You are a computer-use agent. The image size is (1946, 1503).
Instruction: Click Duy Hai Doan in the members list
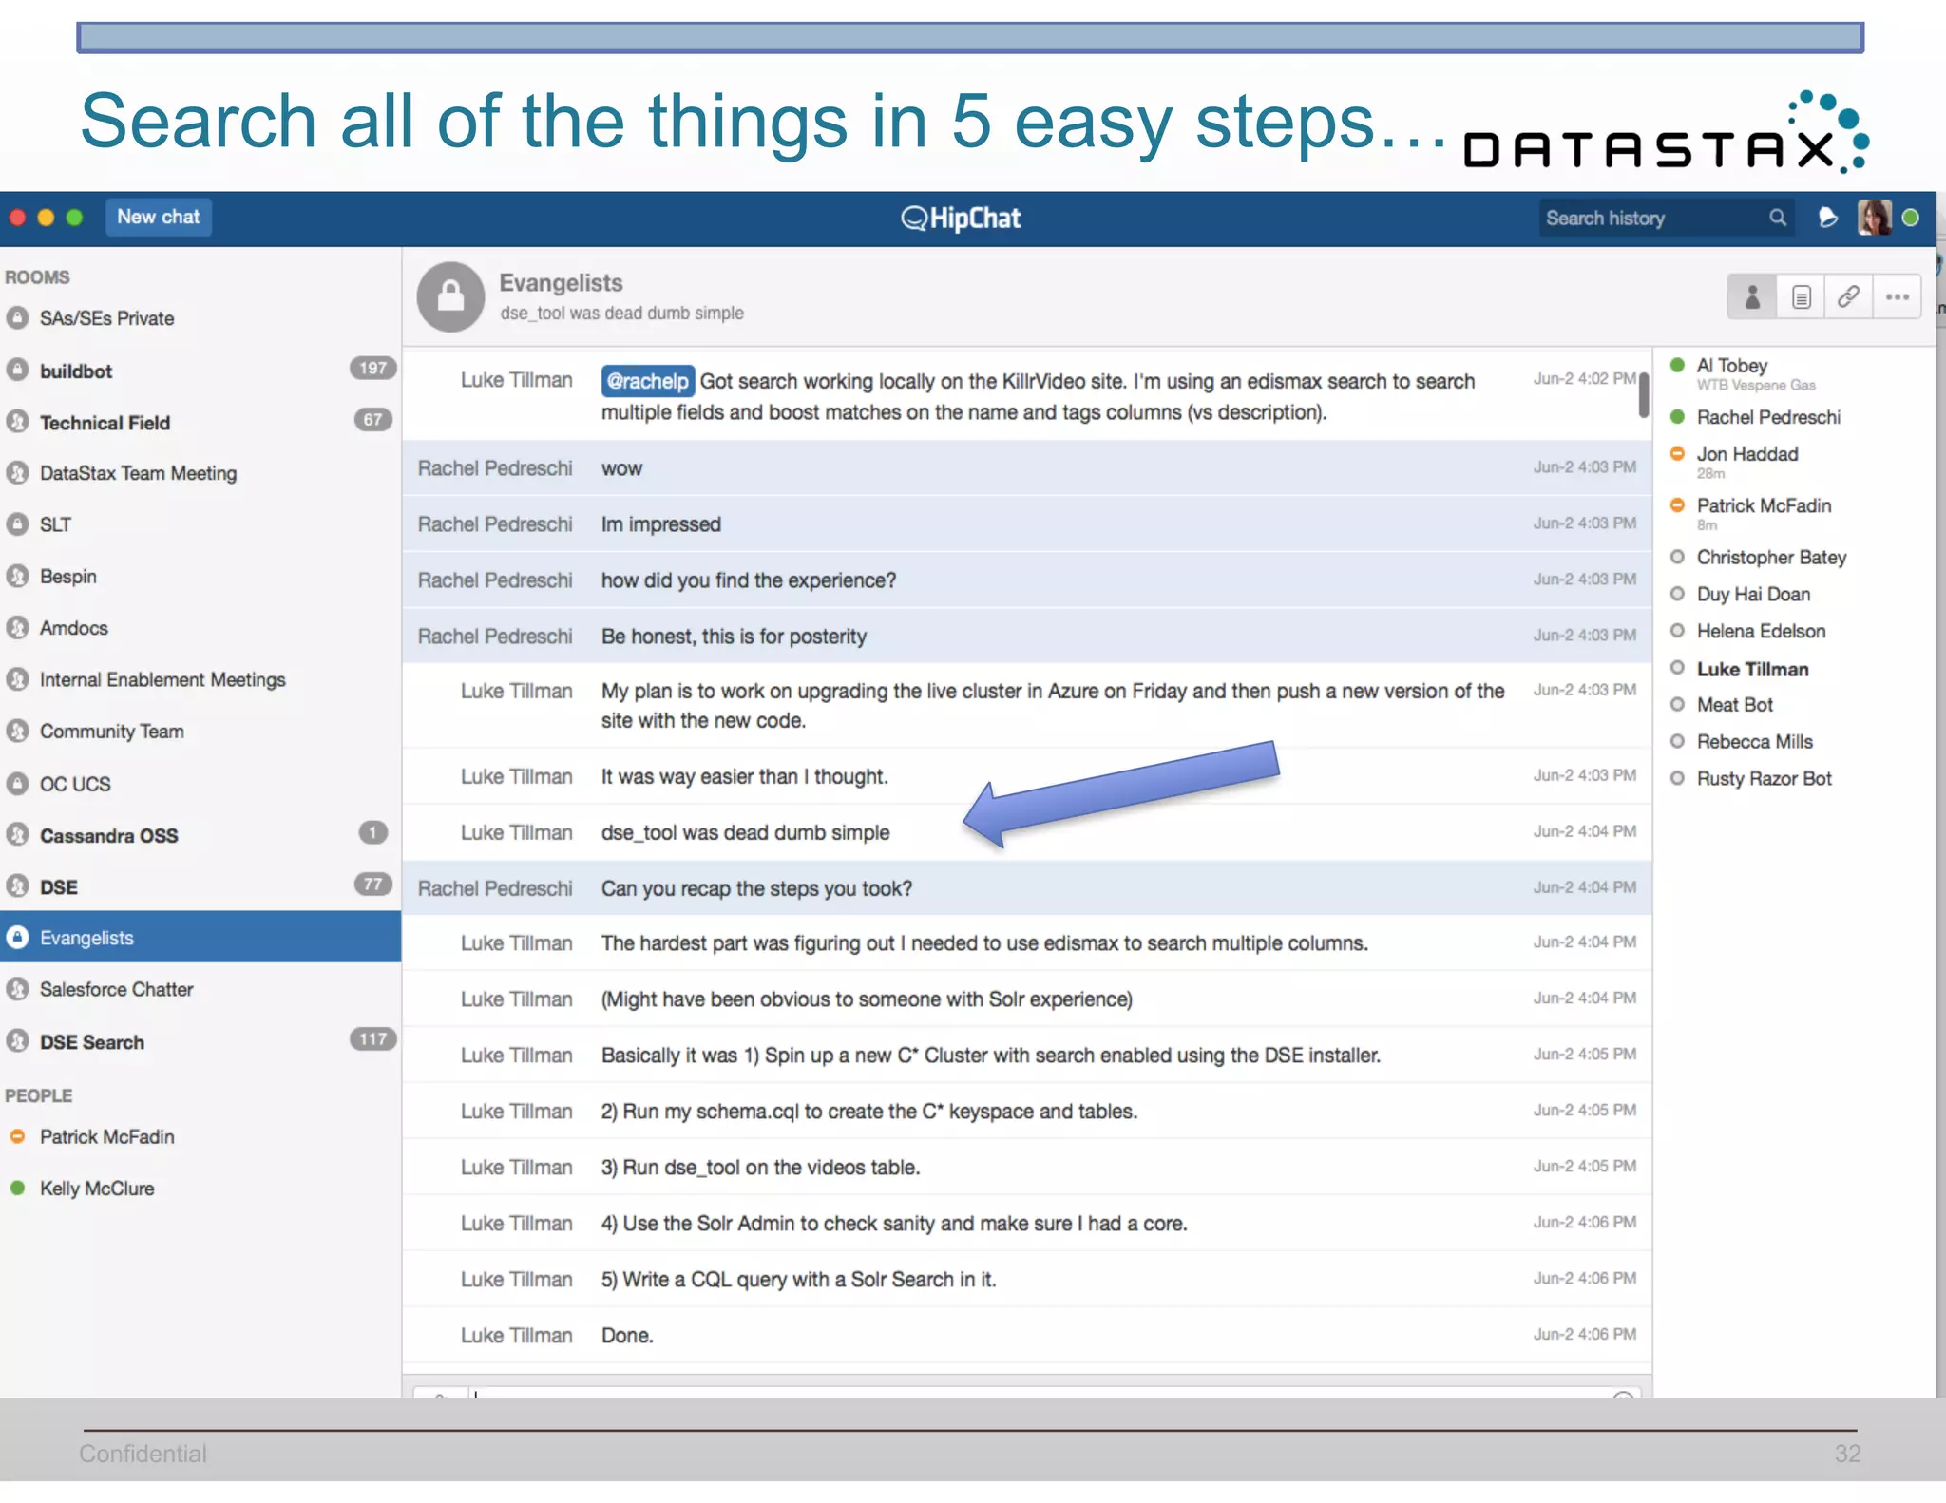click(x=1753, y=595)
